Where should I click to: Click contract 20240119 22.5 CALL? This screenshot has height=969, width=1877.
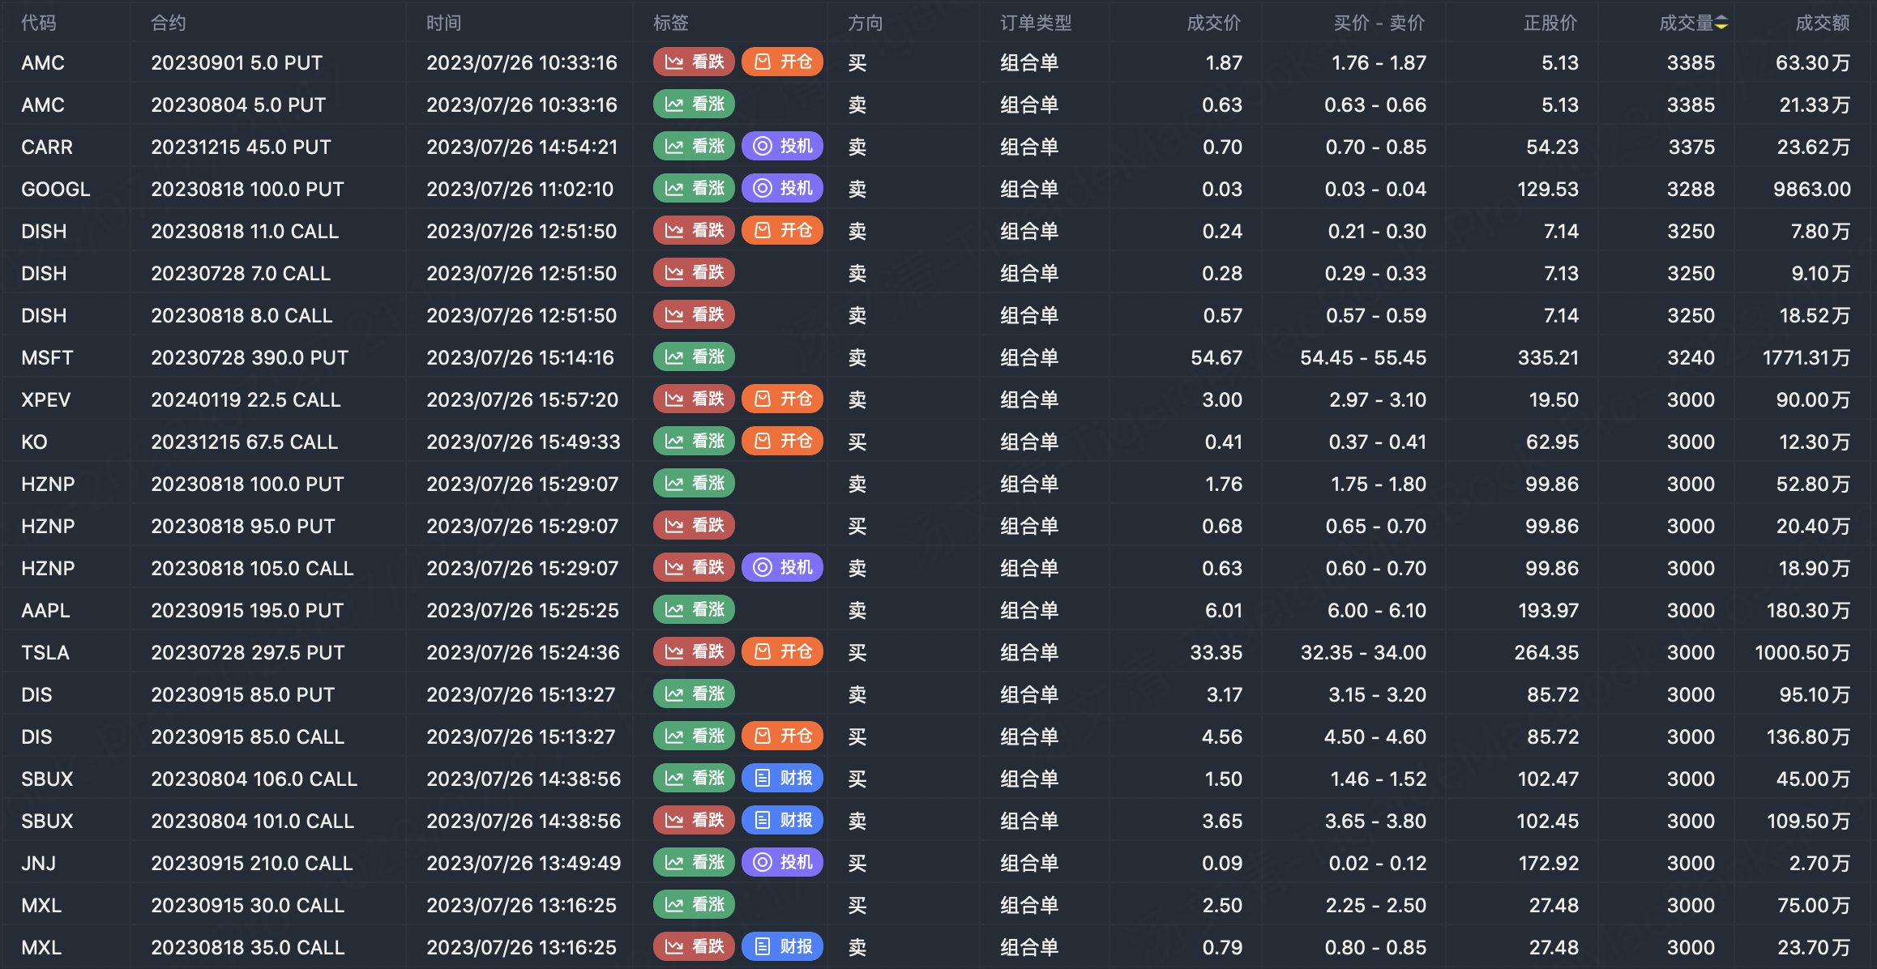tap(246, 399)
